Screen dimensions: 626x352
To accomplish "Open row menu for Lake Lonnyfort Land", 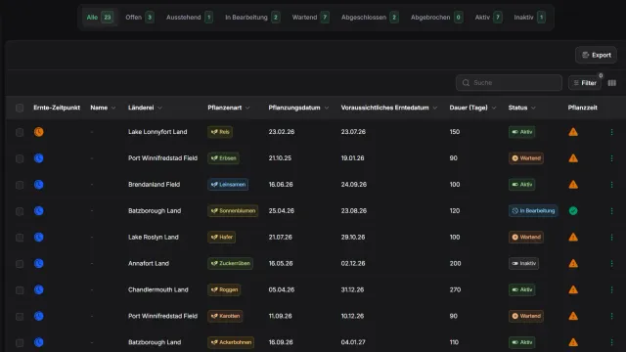I will click(611, 132).
